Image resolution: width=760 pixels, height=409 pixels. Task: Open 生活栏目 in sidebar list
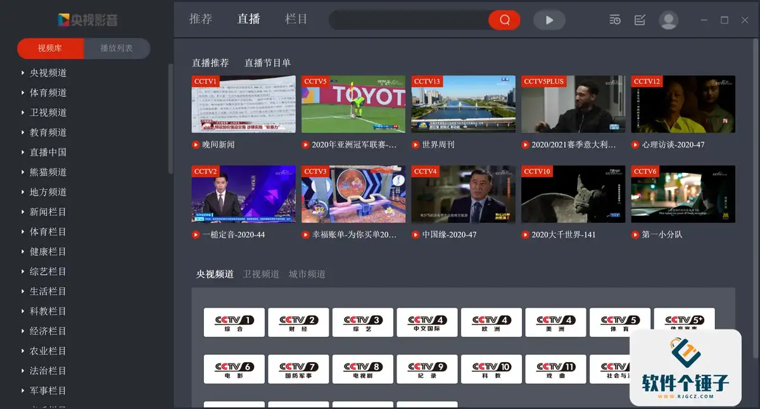pos(48,291)
